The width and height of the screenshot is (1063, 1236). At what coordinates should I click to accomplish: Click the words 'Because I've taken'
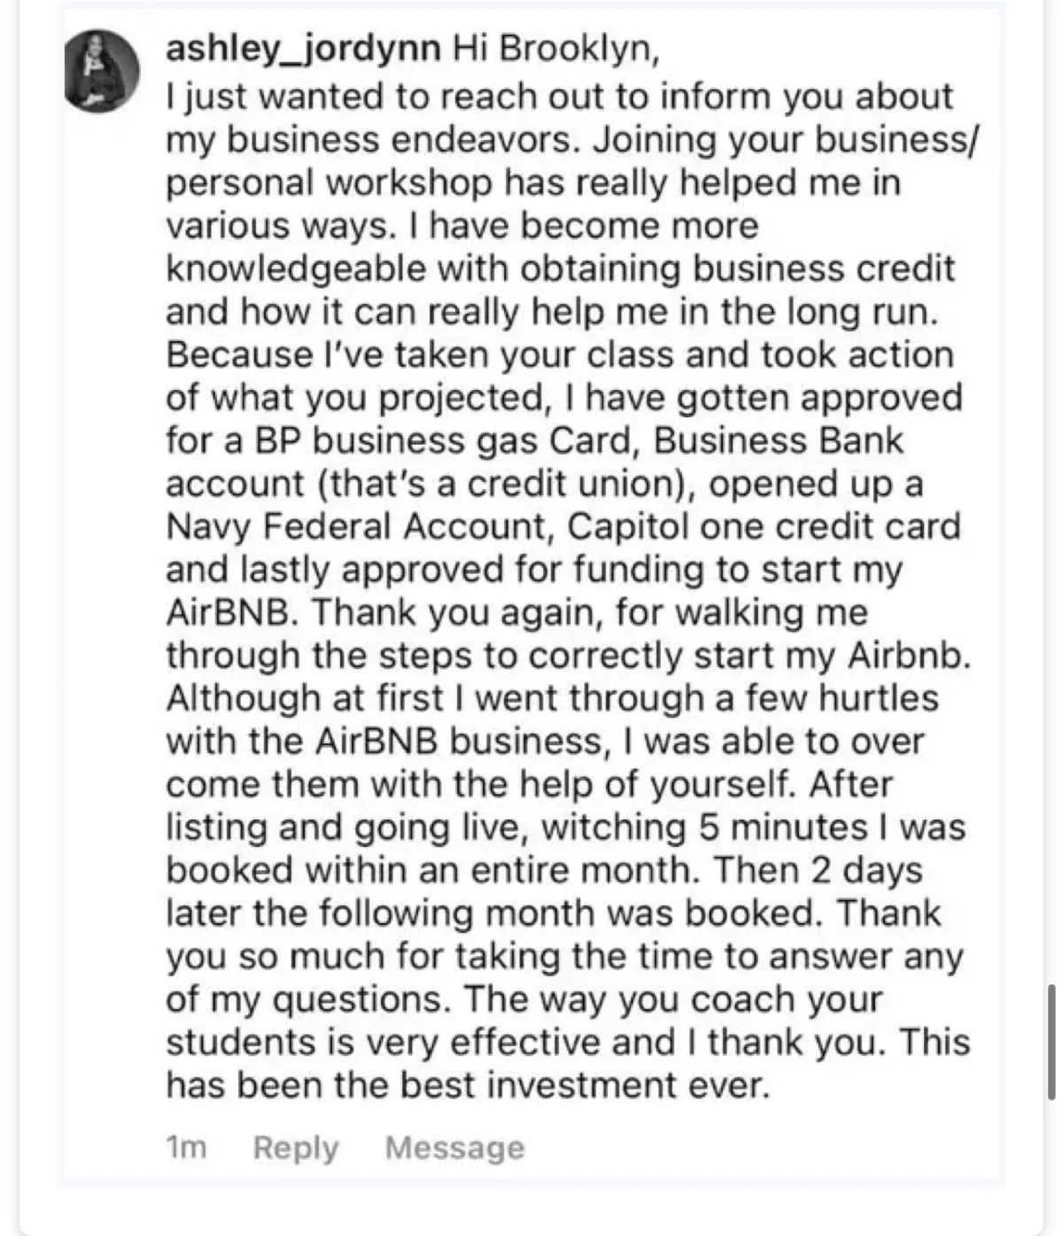326,354
